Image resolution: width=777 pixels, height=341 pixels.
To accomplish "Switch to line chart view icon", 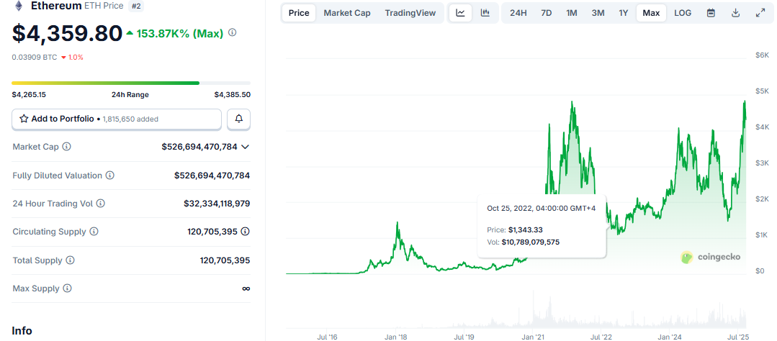I will coord(460,13).
